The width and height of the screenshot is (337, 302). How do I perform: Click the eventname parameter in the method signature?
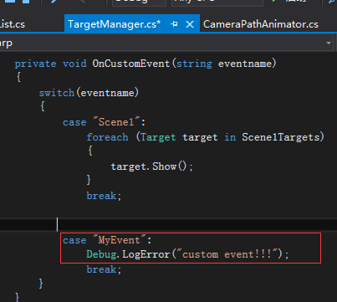click(x=245, y=64)
